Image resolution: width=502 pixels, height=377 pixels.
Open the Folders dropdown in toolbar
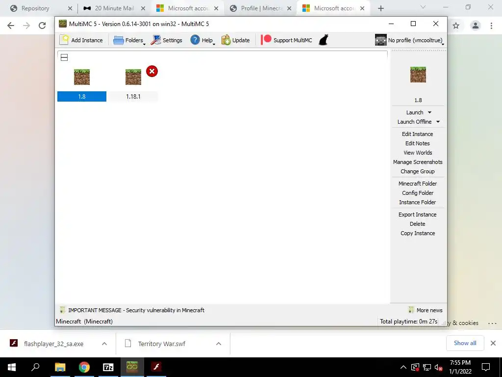(129, 40)
